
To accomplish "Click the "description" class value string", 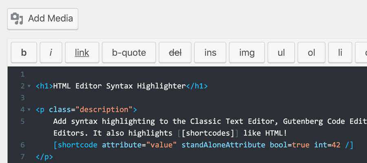I will coord(104,110).
